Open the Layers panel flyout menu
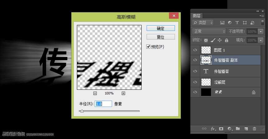268x139 pixels. pyautogui.click(x=262, y=16)
